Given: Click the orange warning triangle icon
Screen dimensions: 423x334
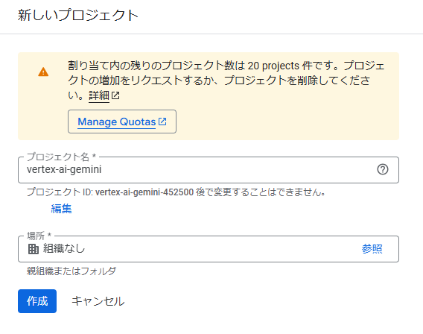Looking at the screenshot, I should point(43,72).
